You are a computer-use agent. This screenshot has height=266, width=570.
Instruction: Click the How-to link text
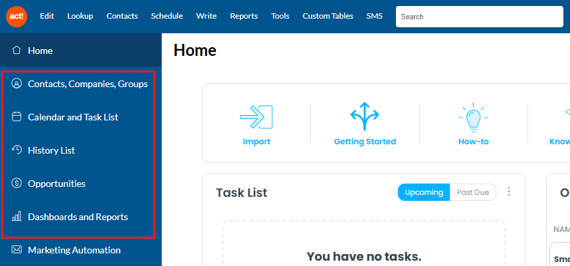[473, 142]
